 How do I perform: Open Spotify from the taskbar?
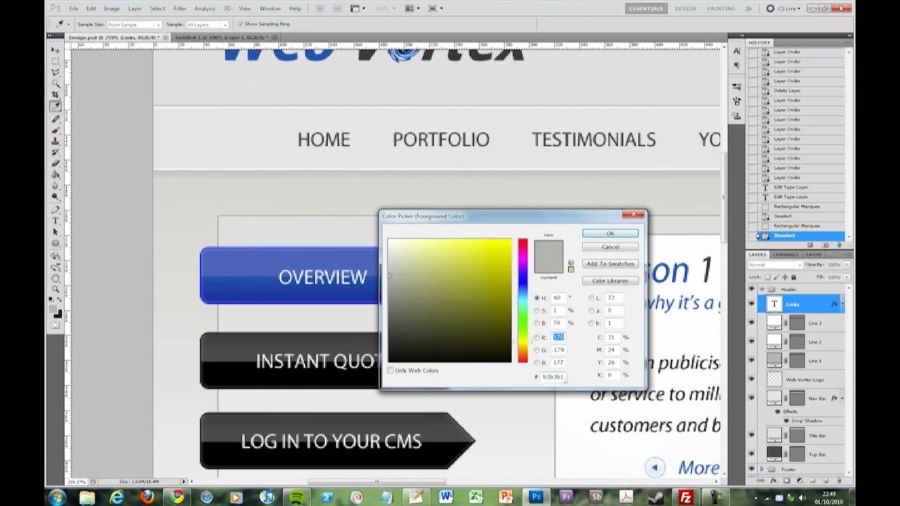297,498
